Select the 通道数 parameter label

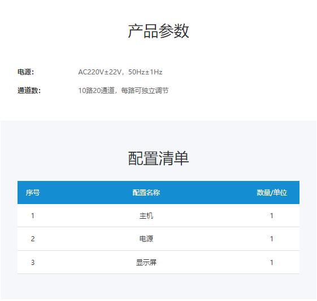29,91
